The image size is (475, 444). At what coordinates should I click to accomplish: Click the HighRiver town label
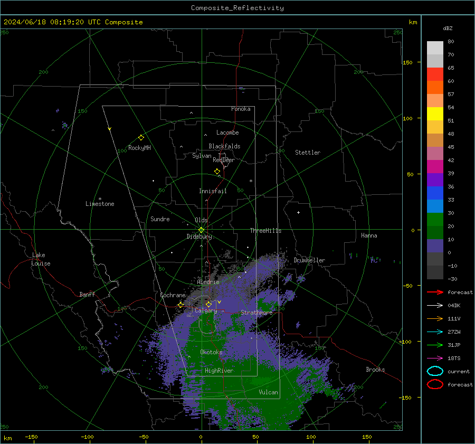click(x=219, y=371)
